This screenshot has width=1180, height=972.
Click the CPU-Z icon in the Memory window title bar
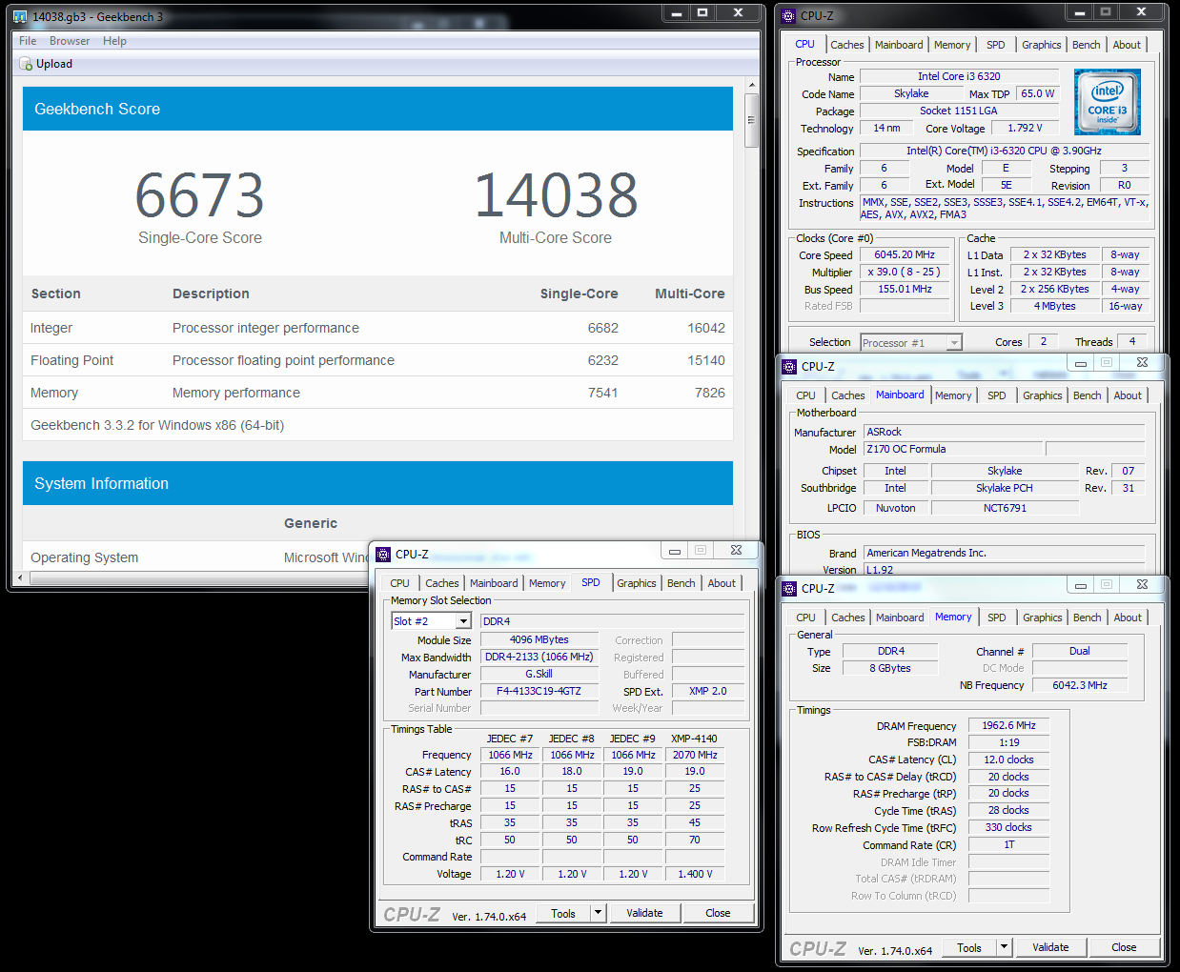coord(789,588)
